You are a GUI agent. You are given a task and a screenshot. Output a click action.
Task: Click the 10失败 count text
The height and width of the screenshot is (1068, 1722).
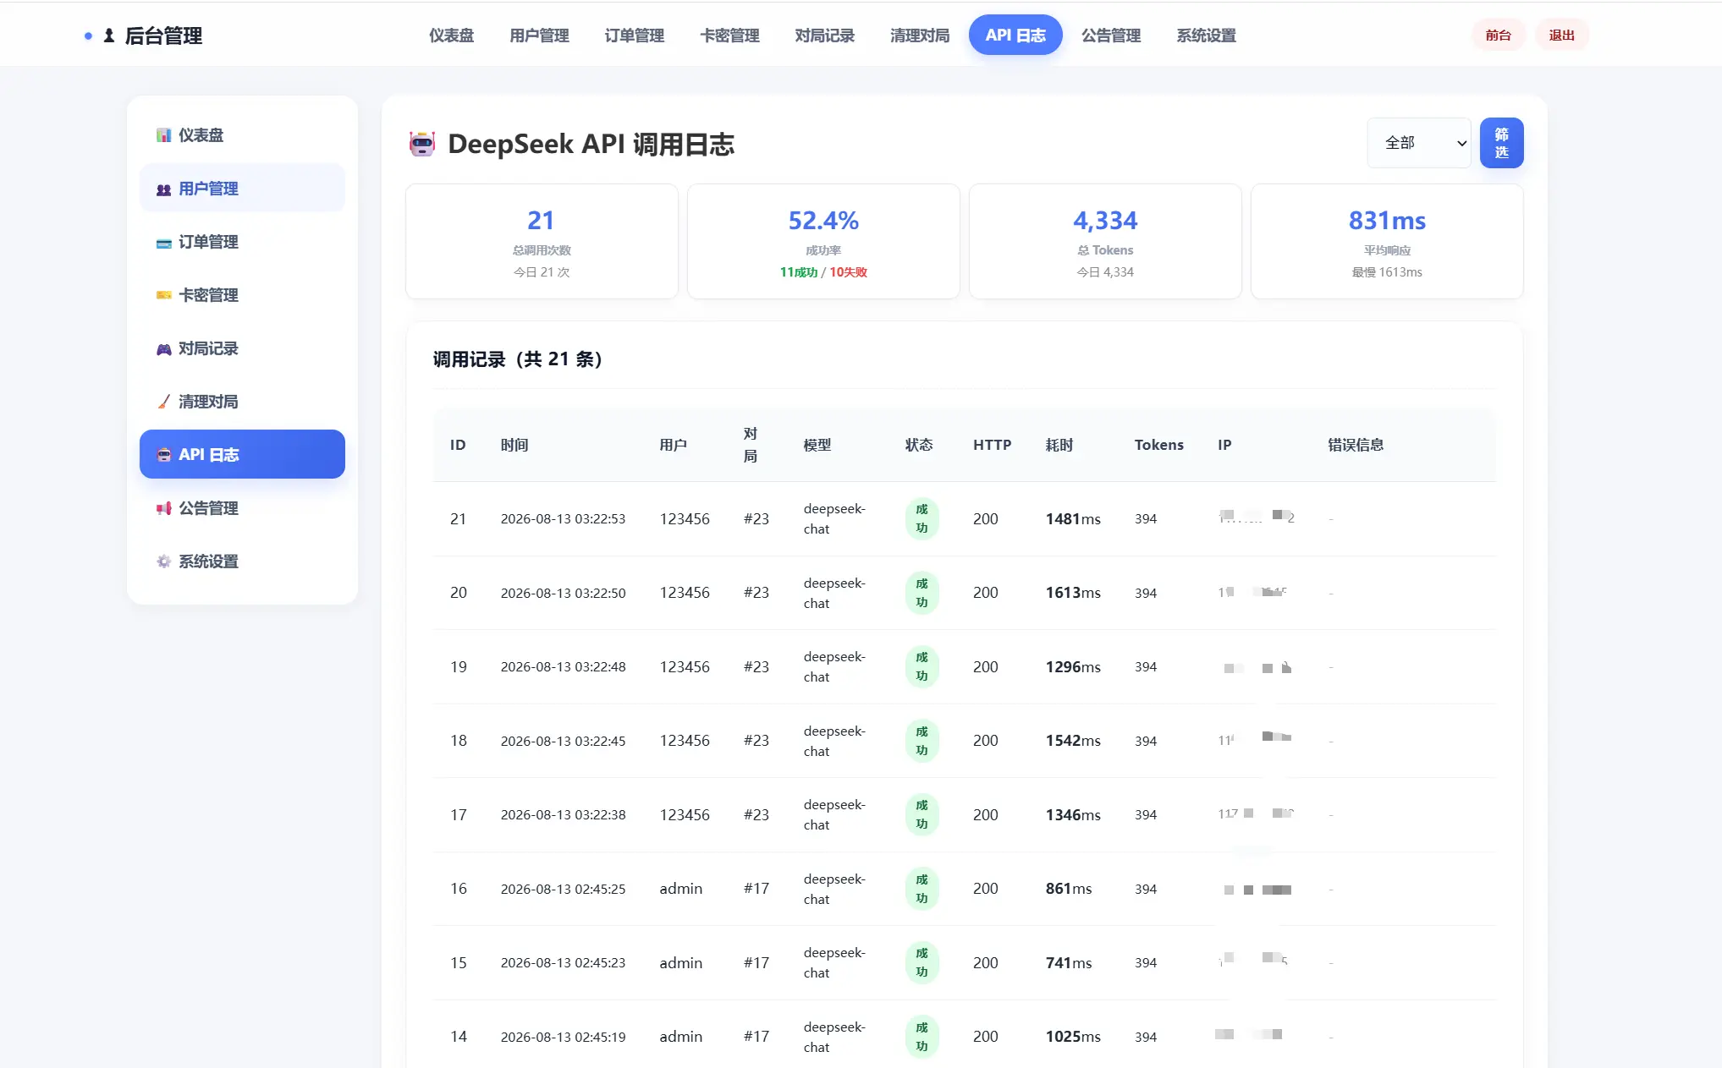coord(848,272)
